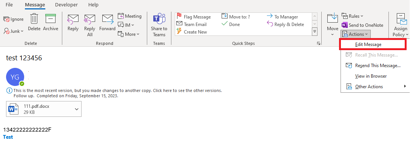Expand the More respond options

coord(128,34)
